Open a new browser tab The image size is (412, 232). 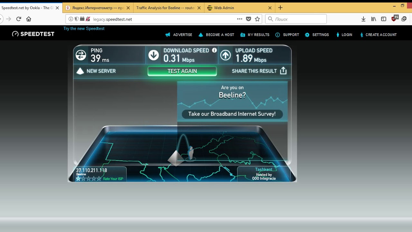click(x=280, y=8)
